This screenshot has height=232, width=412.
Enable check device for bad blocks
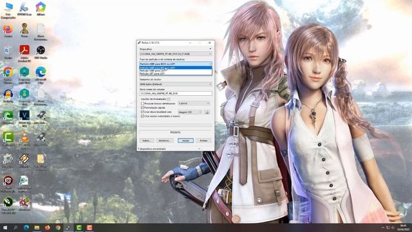coord(142,104)
